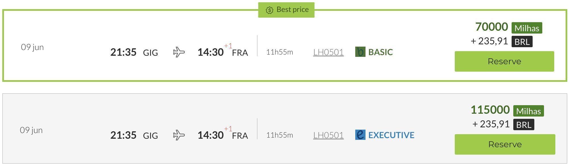569x166 pixels.
Task: Click the BRL tag in Executive row
Action: (524, 125)
